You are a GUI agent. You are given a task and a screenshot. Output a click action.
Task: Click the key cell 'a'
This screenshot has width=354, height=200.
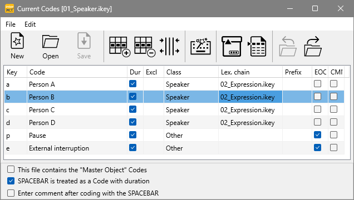pos(16,84)
